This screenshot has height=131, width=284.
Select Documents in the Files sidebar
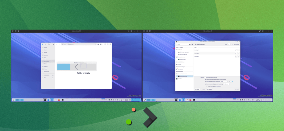pos(48,61)
